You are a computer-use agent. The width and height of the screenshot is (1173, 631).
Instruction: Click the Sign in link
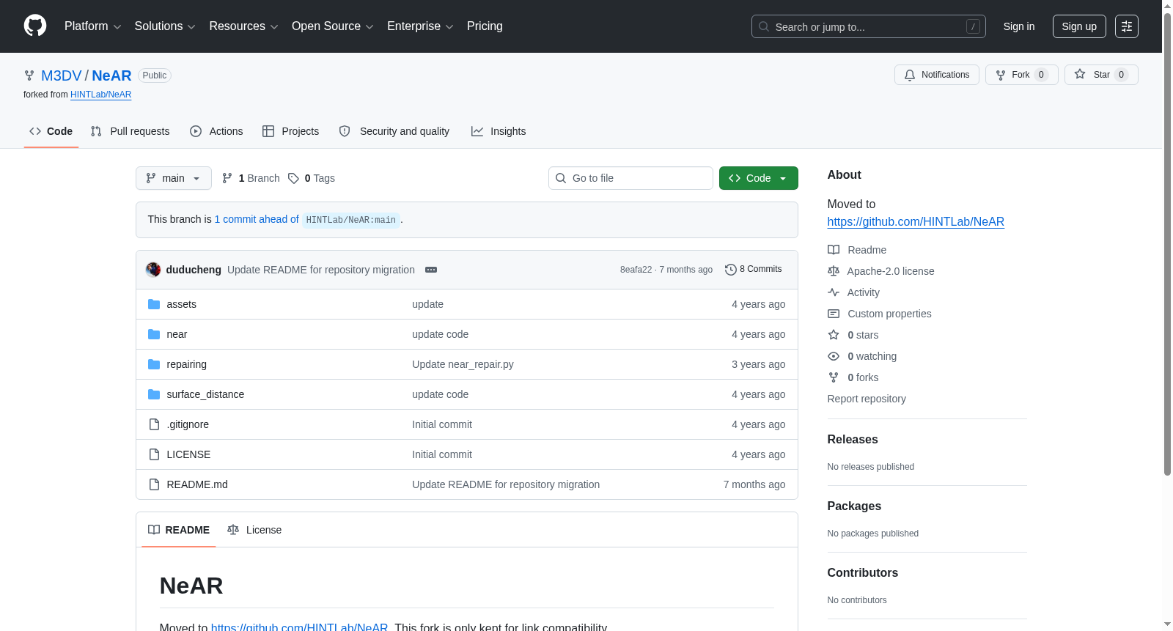click(1019, 26)
